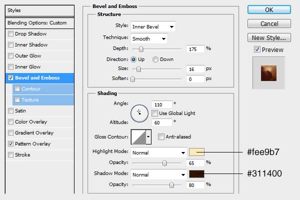Click the Altitude field showing 60
300x200 pixels.
click(162, 122)
